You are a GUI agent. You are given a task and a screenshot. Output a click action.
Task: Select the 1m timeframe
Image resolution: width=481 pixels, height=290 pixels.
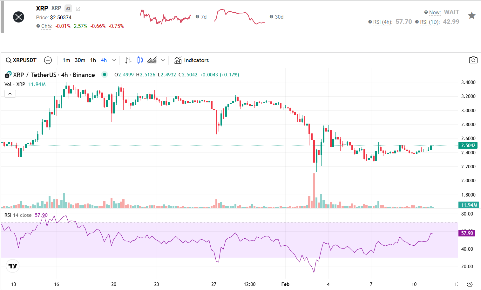[x=66, y=60]
